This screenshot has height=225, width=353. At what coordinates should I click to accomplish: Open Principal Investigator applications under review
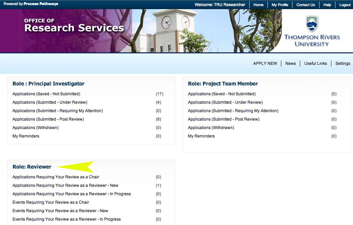click(50, 102)
